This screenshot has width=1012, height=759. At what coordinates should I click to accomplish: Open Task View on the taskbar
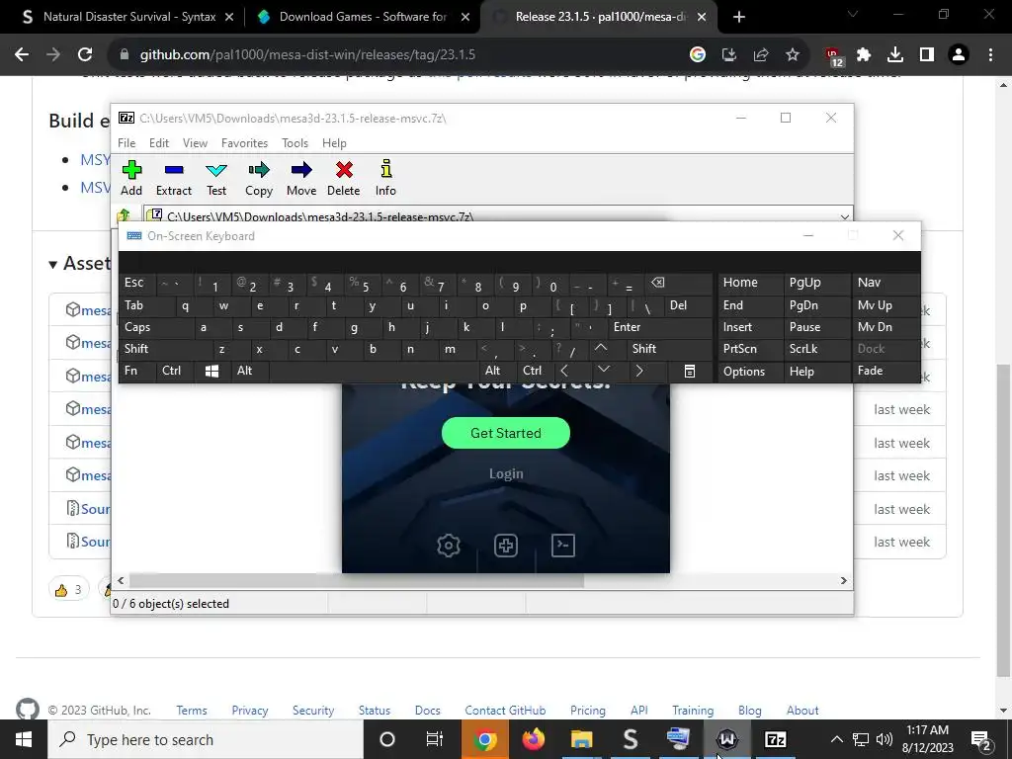[x=435, y=739]
